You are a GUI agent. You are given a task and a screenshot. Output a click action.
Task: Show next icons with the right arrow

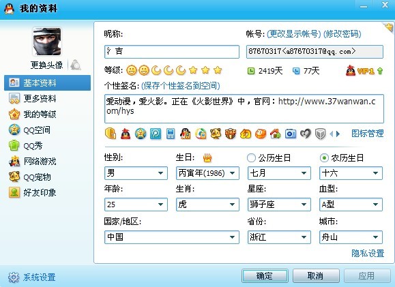tap(338, 134)
